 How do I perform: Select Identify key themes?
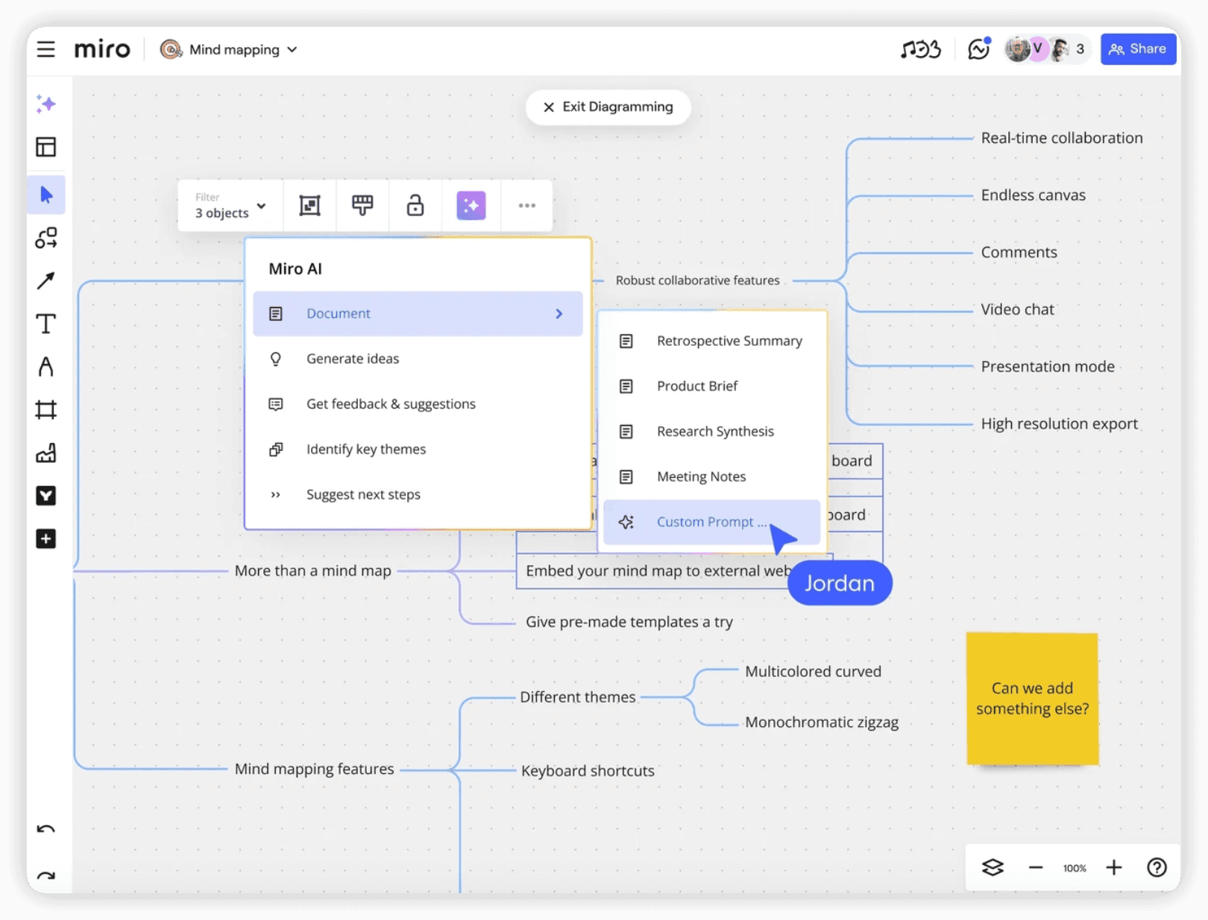pos(418,450)
